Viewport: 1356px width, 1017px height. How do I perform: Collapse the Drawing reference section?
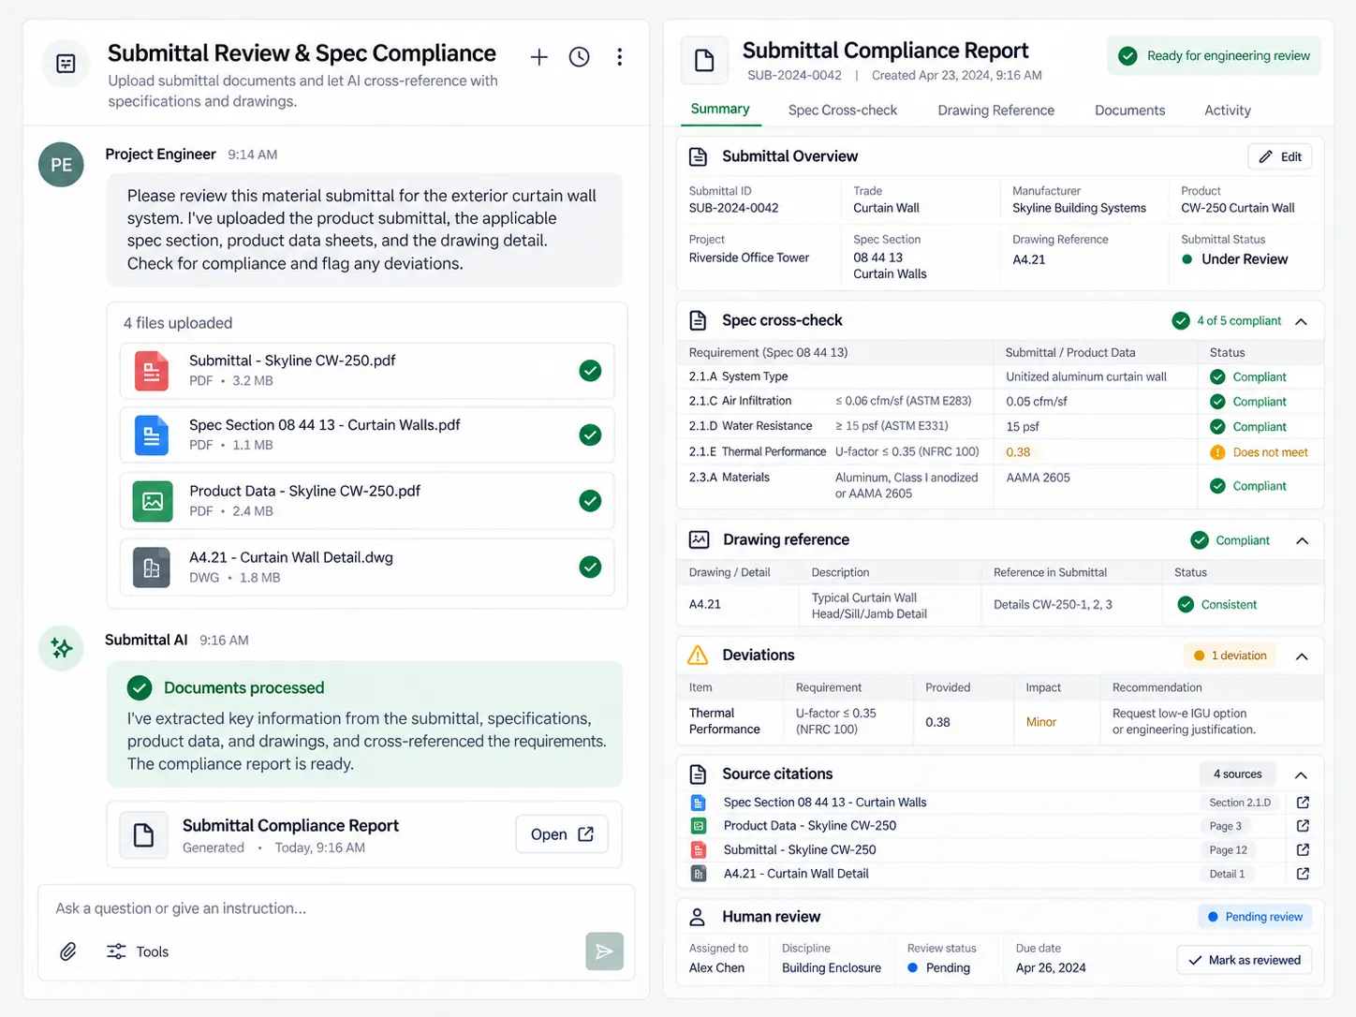click(1302, 540)
